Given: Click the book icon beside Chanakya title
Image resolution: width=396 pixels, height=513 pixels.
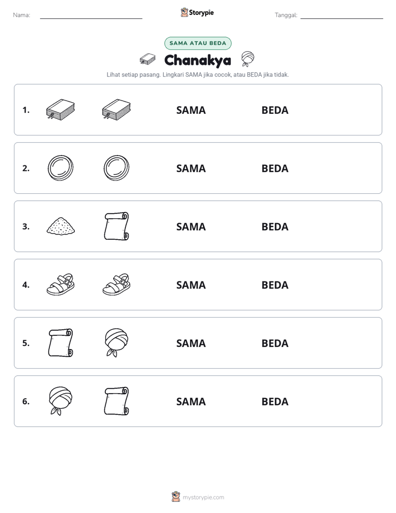Looking at the screenshot, I should tap(148, 59).
